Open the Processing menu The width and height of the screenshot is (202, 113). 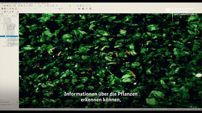tap(44, 3)
